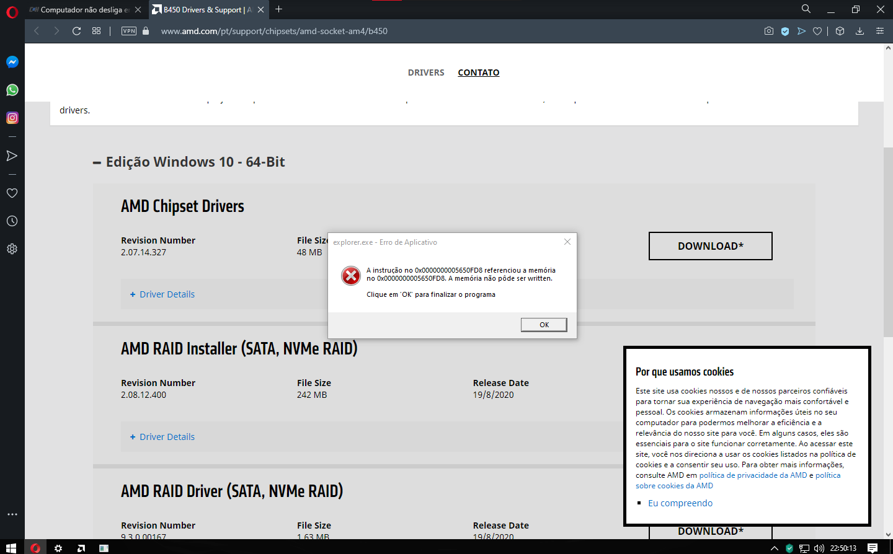
Task: Open the Windows Start menu
Action: click(11, 548)
